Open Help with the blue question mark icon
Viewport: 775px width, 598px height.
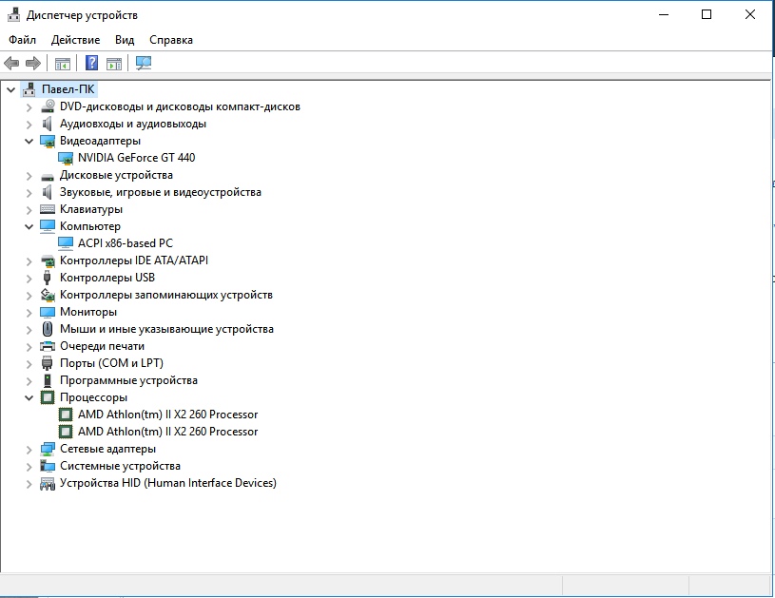point(91,64)
